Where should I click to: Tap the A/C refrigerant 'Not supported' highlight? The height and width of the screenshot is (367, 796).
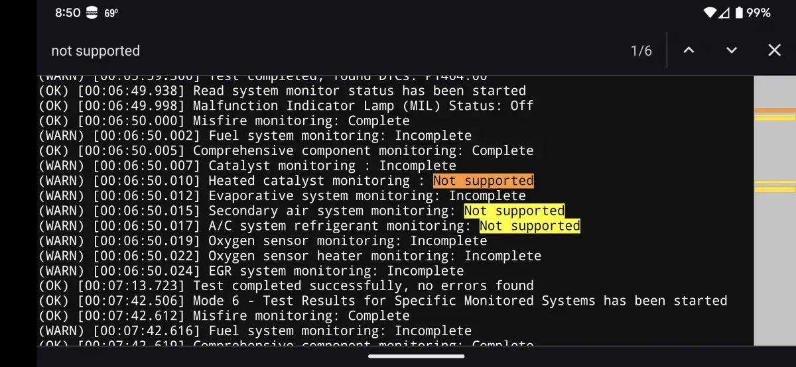tap(529, 226)
